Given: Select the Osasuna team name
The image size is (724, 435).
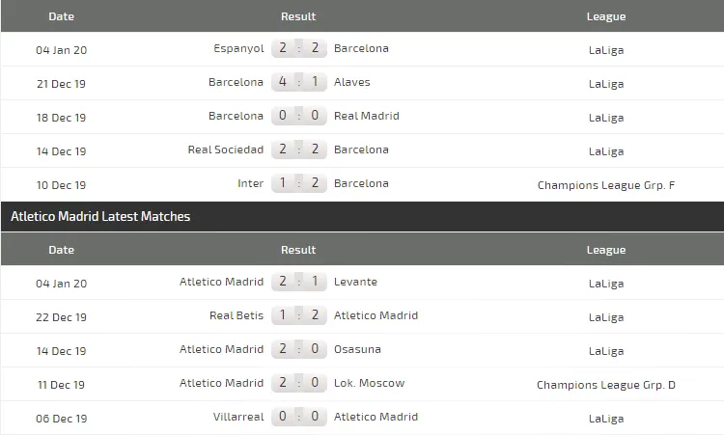Looking at the screenshot, I should (357, 350).
